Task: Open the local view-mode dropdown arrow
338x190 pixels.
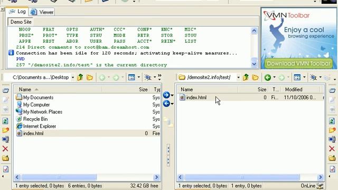Action: click(138, 78)
